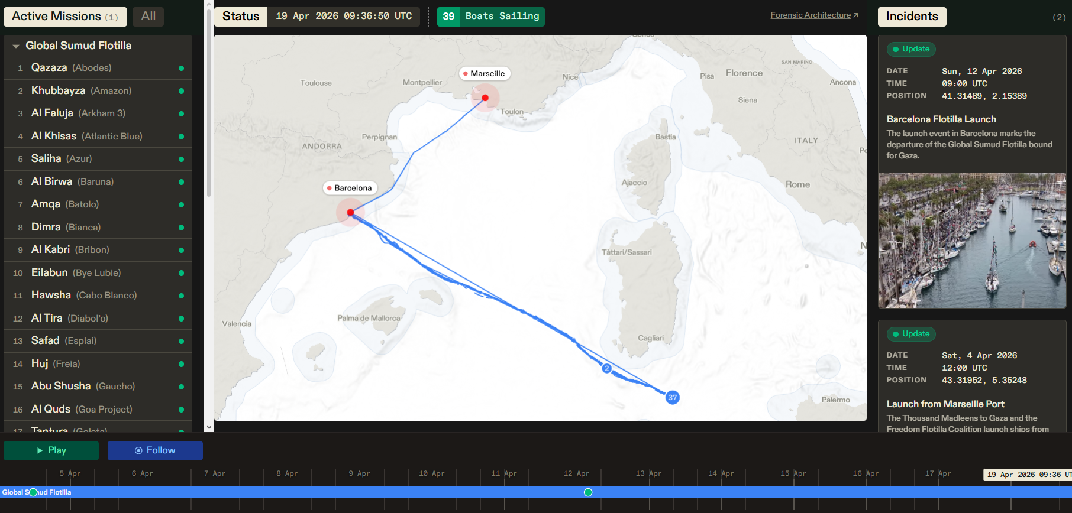
Task: Open the Barcelona Flotilla Launch photo
Action: [x=971, y=240]
